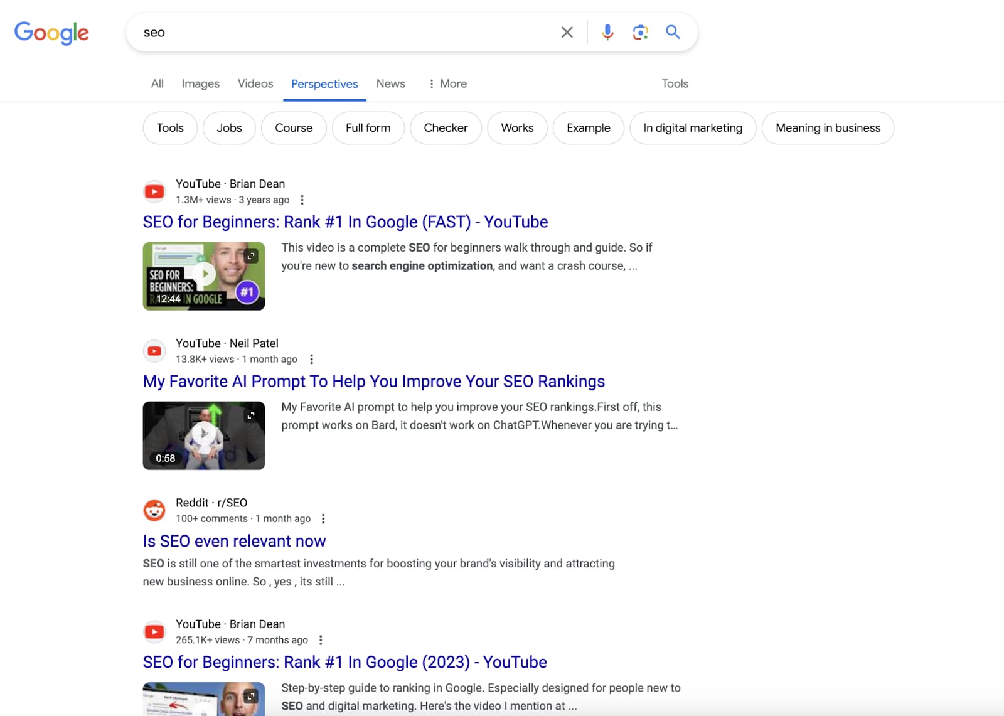Clear the search box with X icon
1004x716 pixels.
(567, 32)
